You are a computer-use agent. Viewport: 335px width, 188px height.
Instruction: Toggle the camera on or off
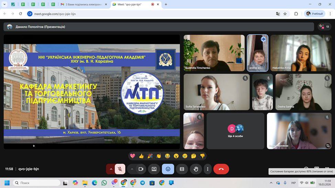(x=141, y=169)
